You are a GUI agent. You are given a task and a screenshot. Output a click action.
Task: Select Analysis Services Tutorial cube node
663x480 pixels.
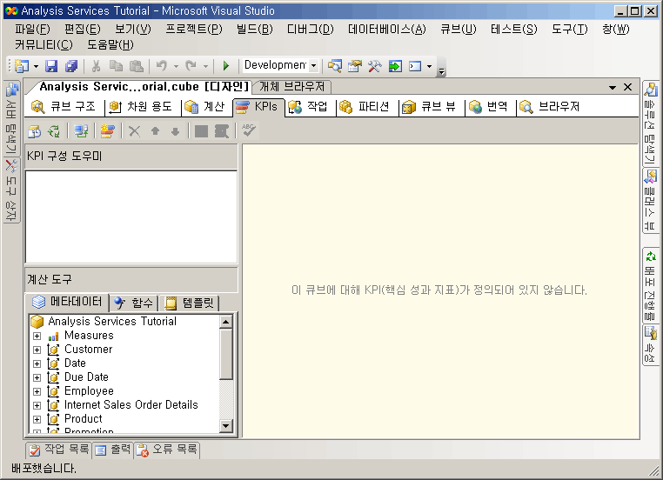112,322
